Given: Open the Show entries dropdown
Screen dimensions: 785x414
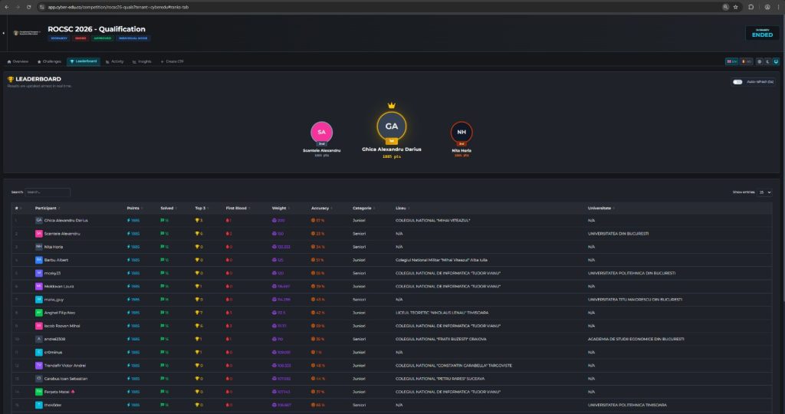Looking at the screenshot, I should [764, 192].
